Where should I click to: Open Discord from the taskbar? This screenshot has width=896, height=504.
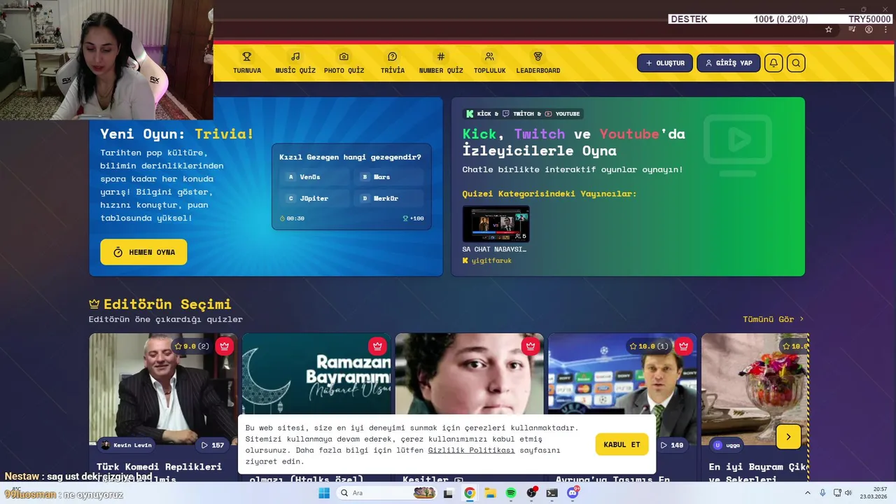pos(573,493)
